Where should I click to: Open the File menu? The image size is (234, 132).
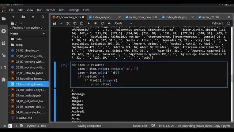point(11,10)
